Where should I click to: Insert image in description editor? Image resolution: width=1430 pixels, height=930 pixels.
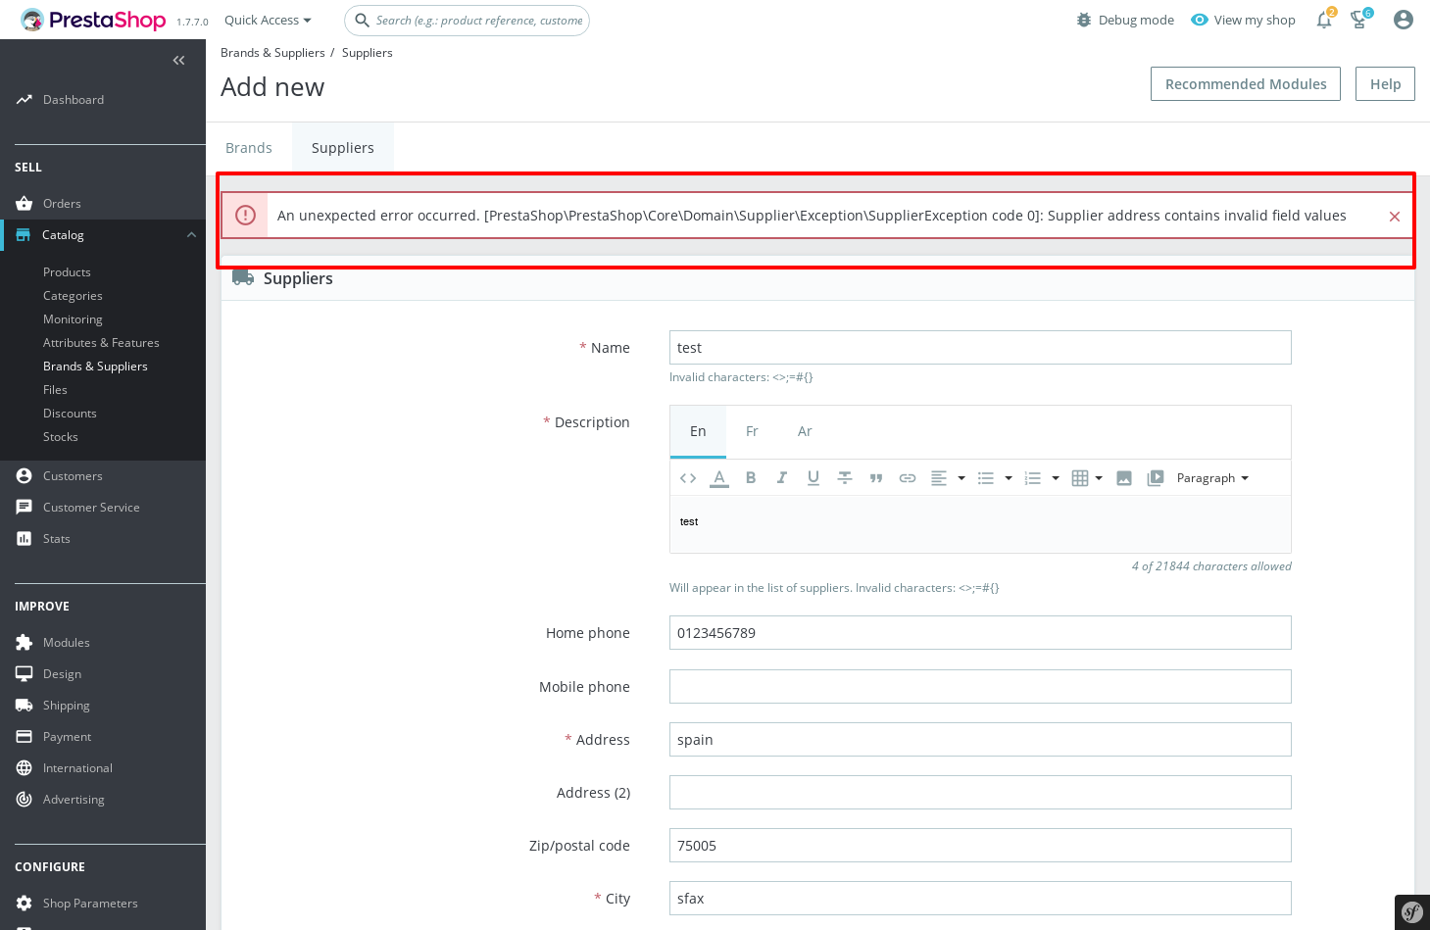coord(1124,478)
